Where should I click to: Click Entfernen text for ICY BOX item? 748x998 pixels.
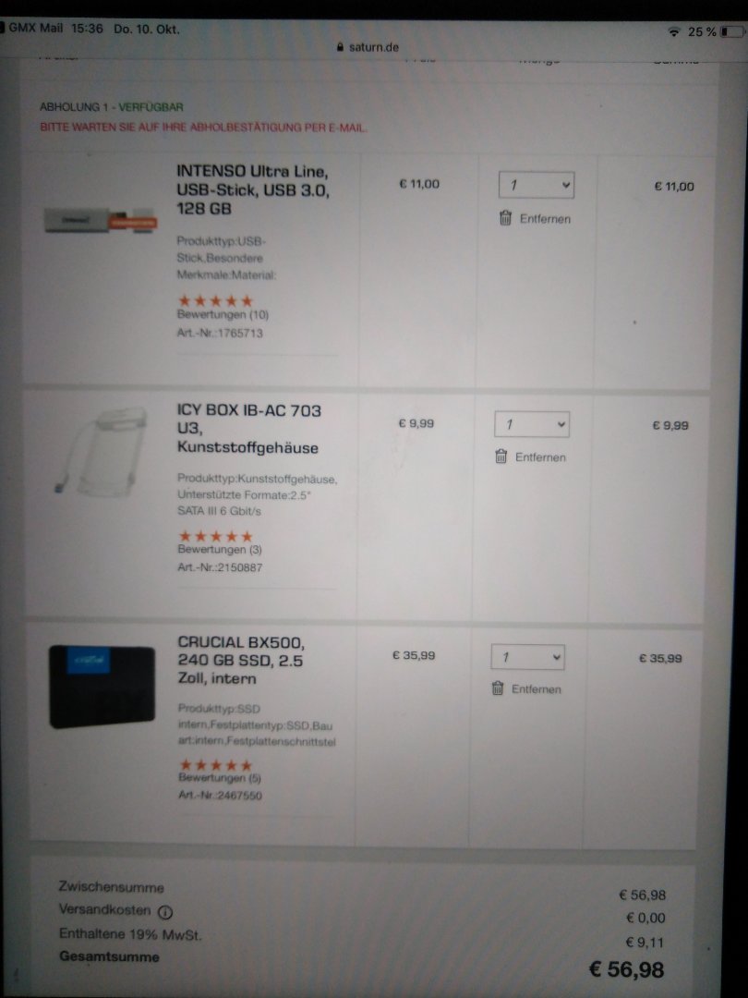540,457
